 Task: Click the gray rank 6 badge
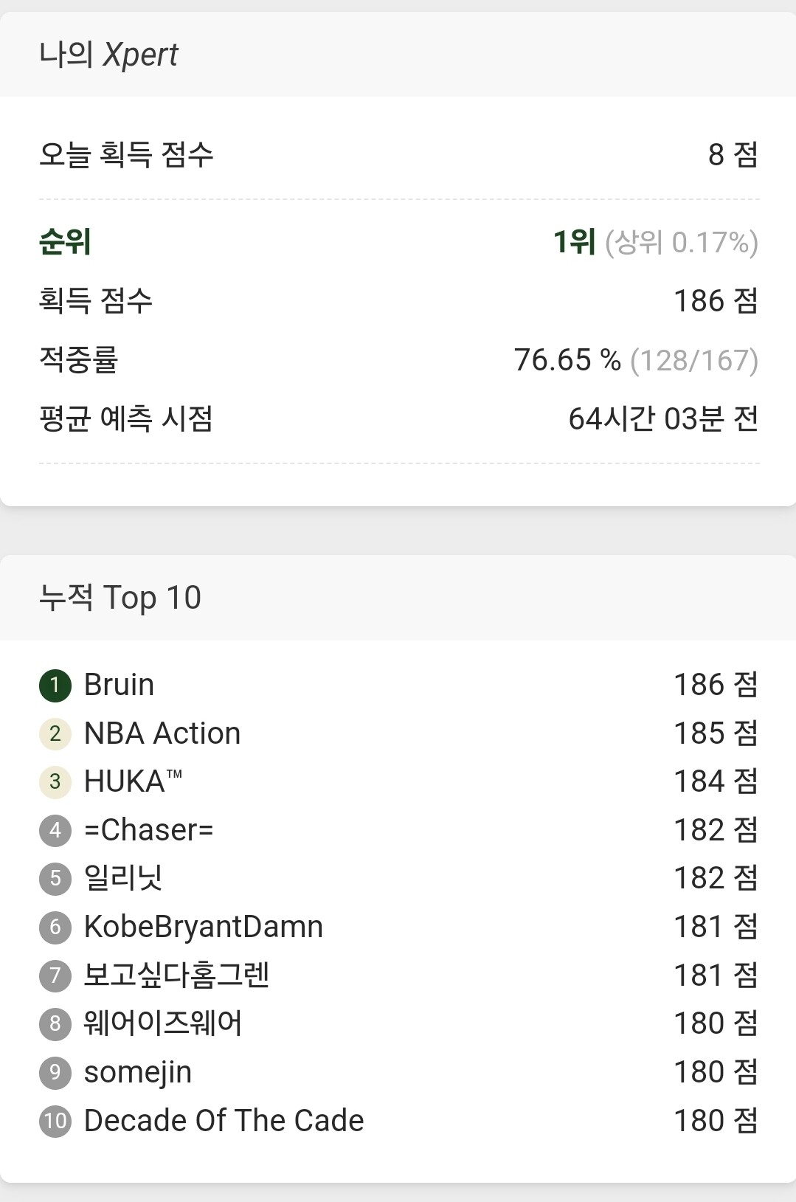pos(55,928)
